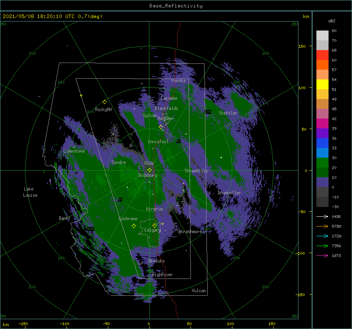Click the white plus marker east of ThreeHills
The height and width of the screenshot is (329, 352).
click(x=221, y=157)
